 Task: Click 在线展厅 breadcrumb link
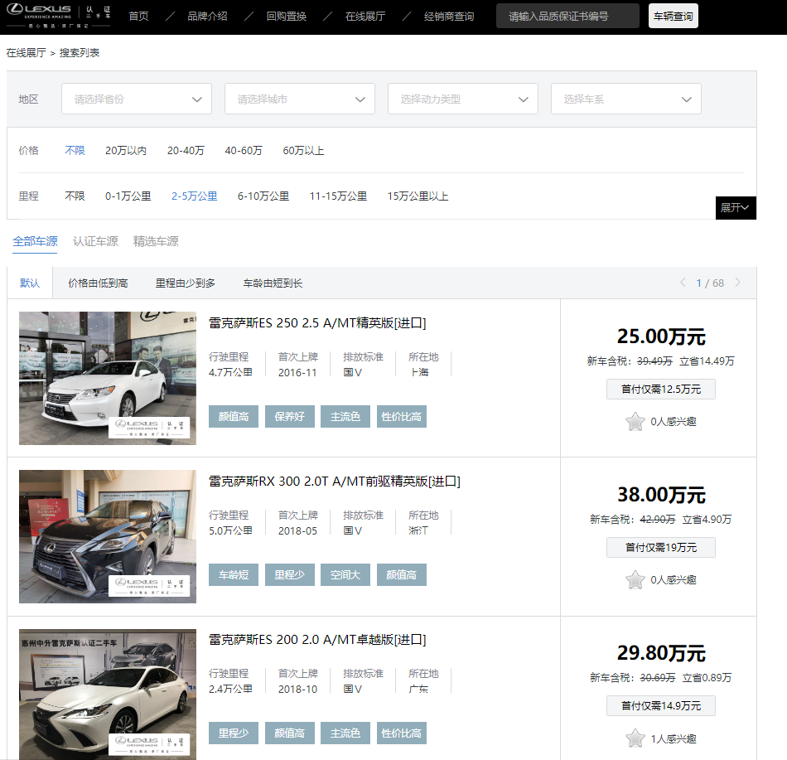tap(27, 53)
